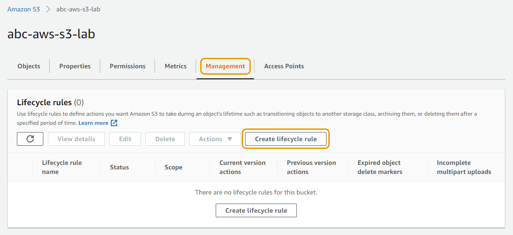
Task: Open the Access Points tab
Action: tap(284, 66)
